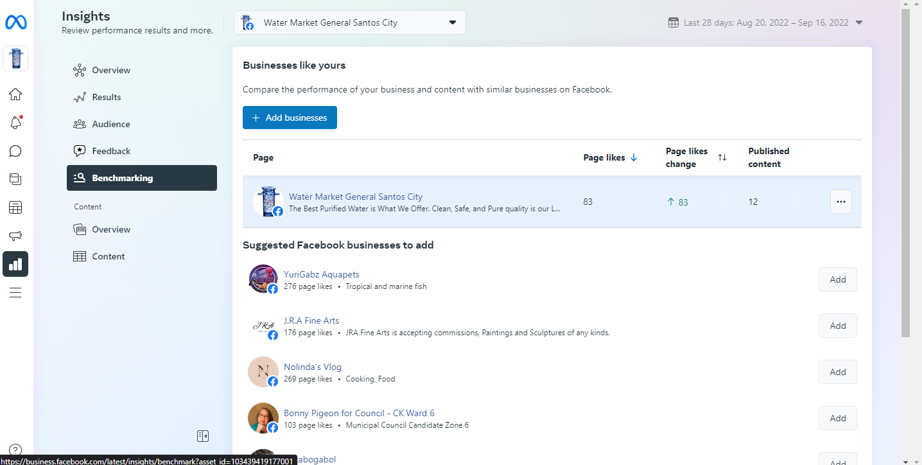Open the Notifications bell icon

click(x=15, y=123)
